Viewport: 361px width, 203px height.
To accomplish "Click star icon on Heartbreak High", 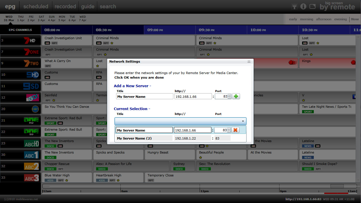I will pos(118,180).
